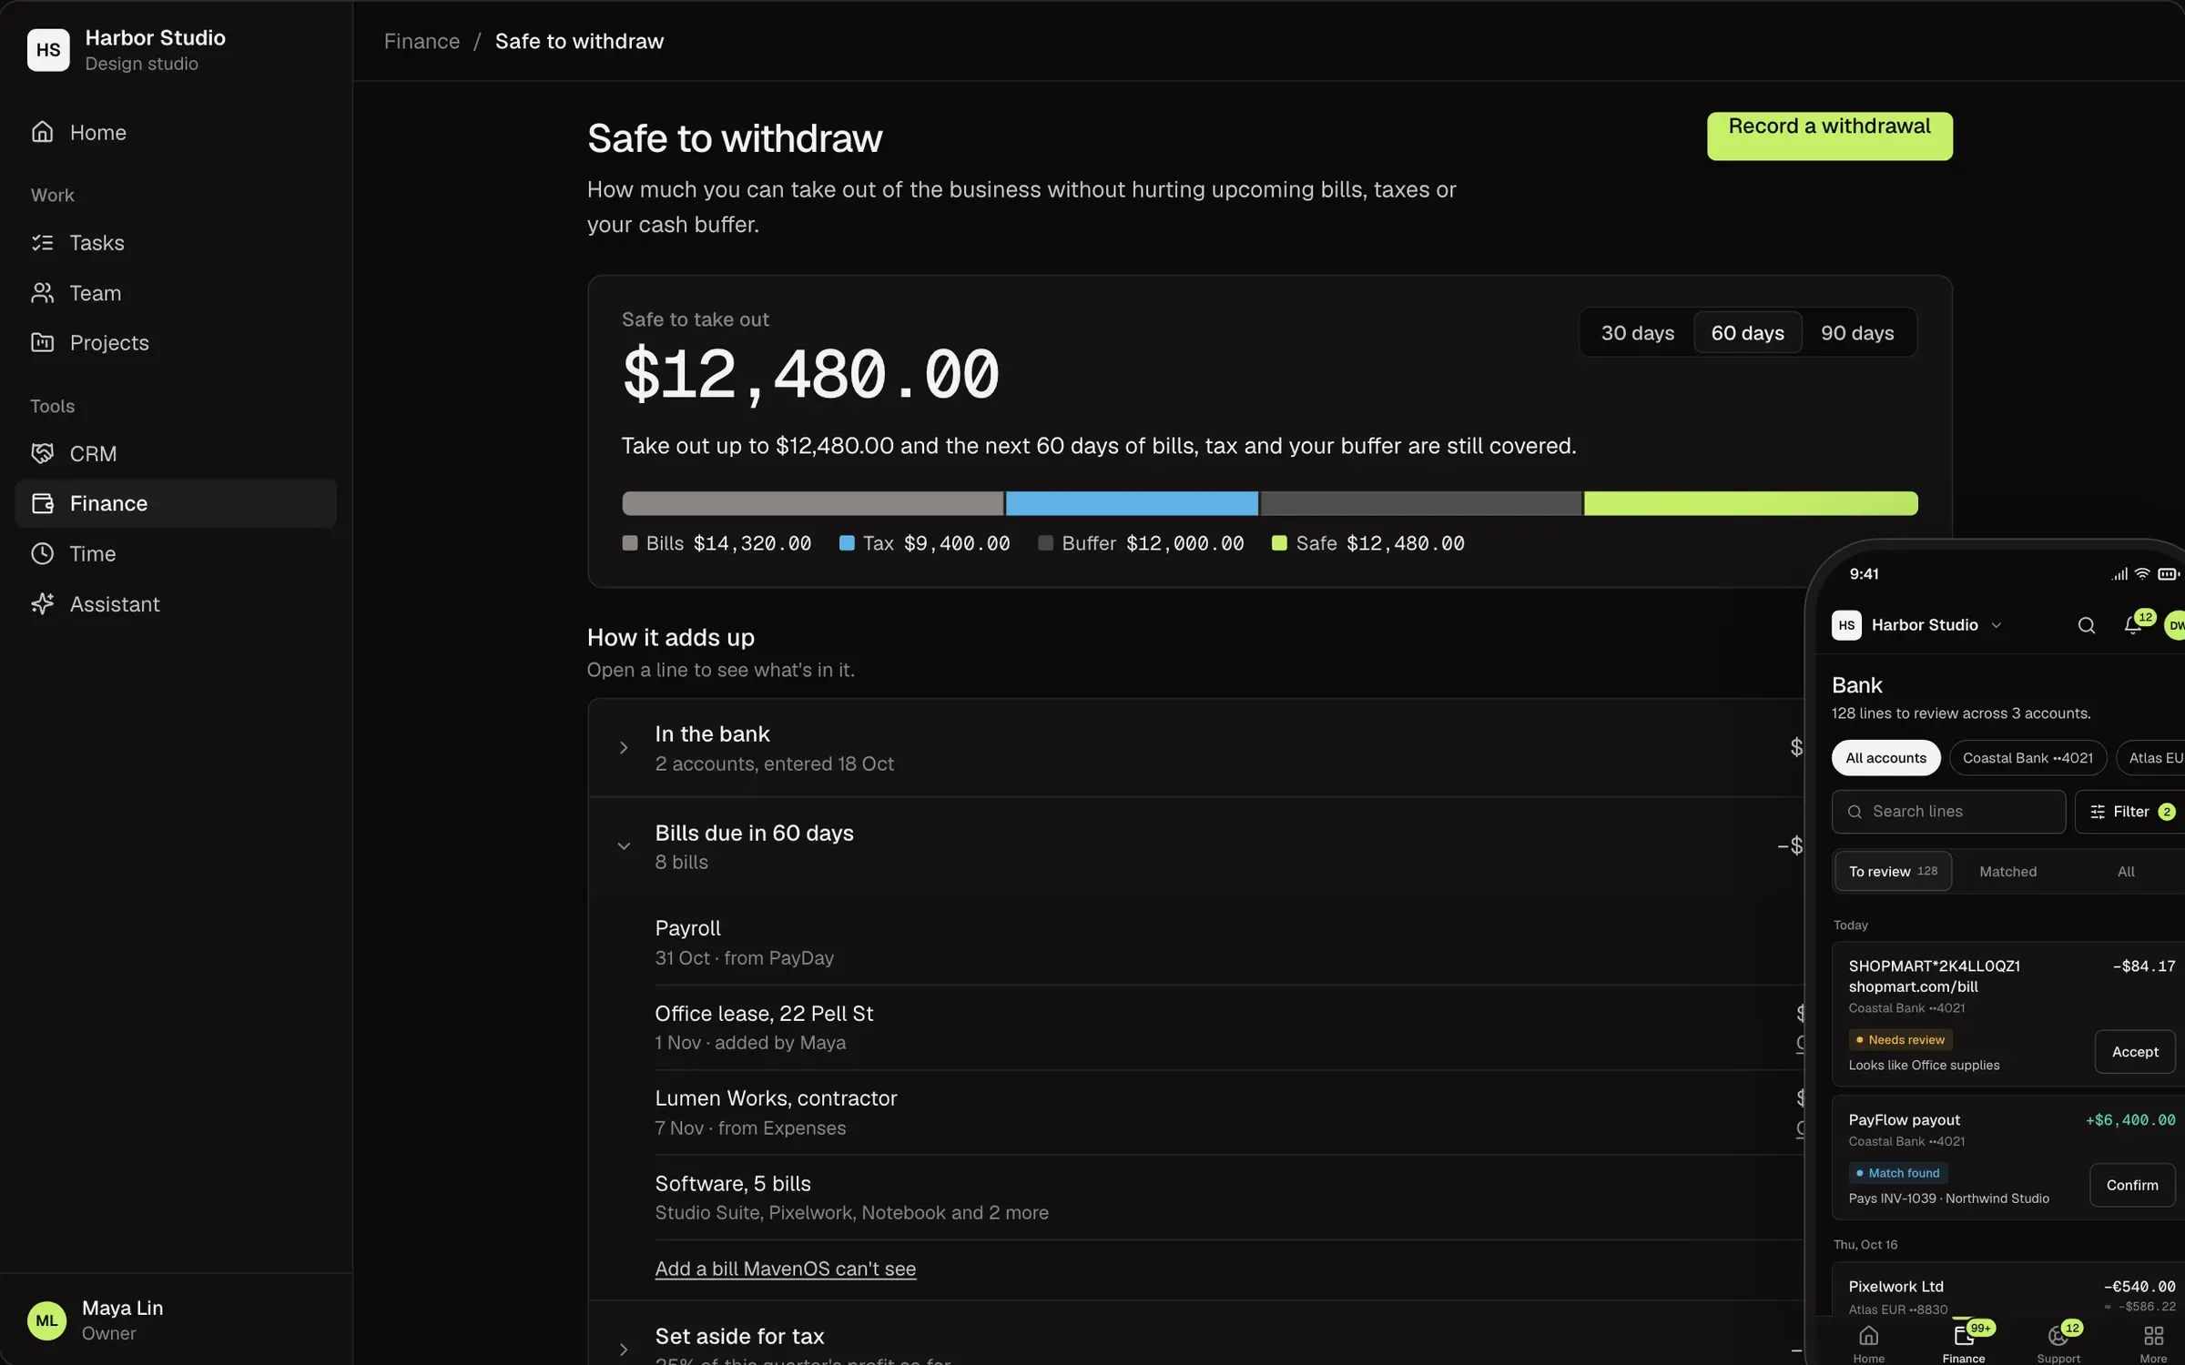Click the Harbor Studio HS logo

coord(48,49)
